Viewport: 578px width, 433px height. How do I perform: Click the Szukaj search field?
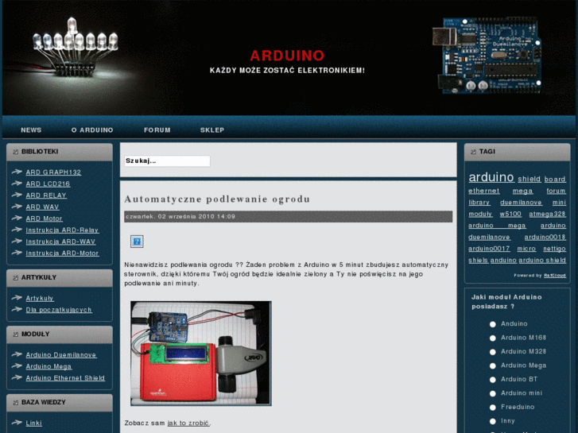coord(167,160)
